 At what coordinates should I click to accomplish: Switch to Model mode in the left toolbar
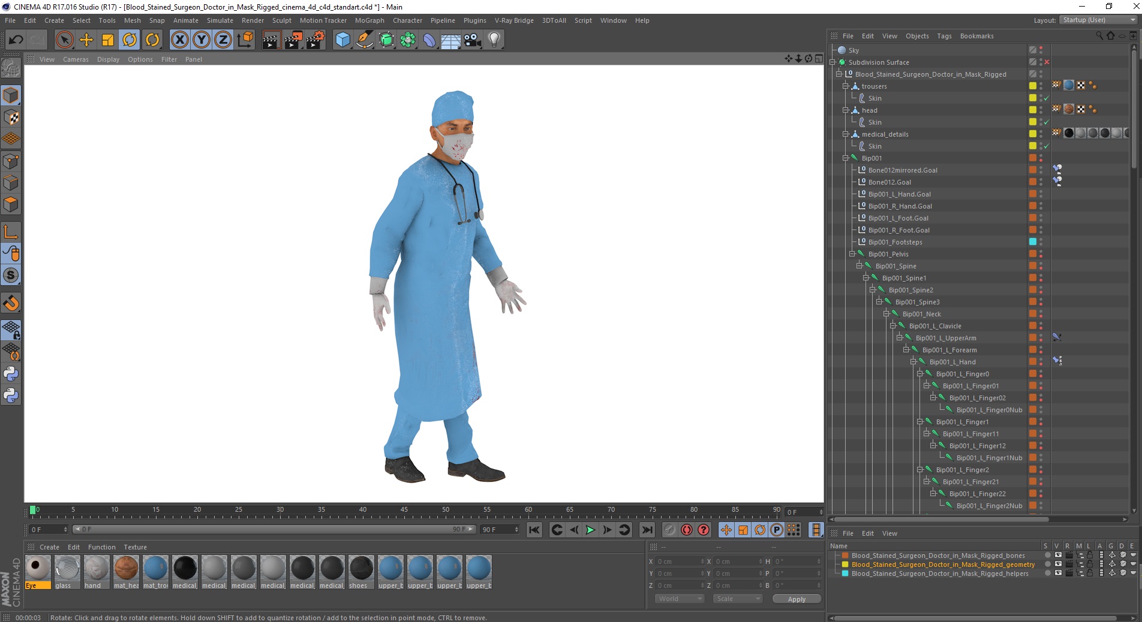[11, 95]
